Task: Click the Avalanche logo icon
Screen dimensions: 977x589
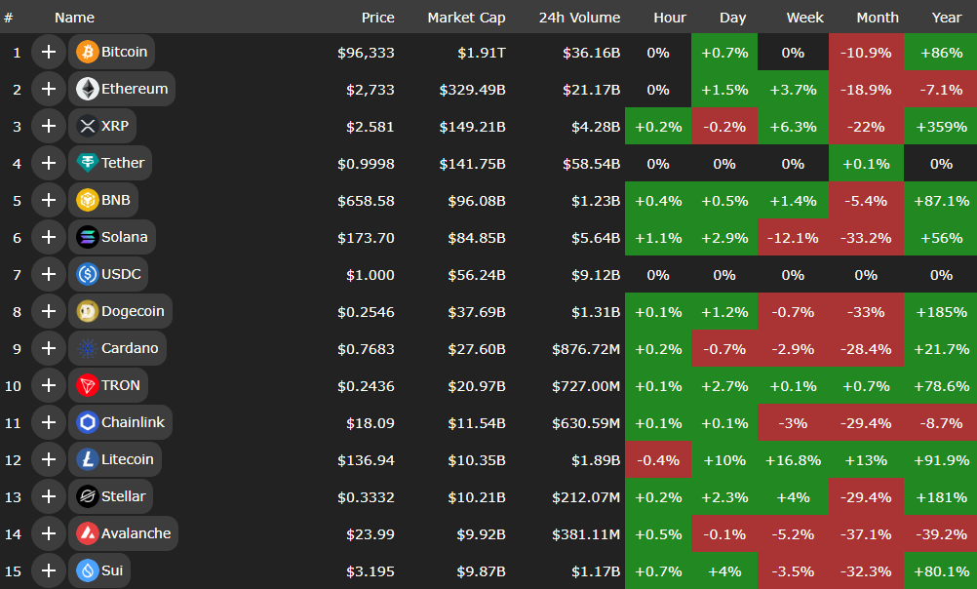Action: (x=88, y=533)
